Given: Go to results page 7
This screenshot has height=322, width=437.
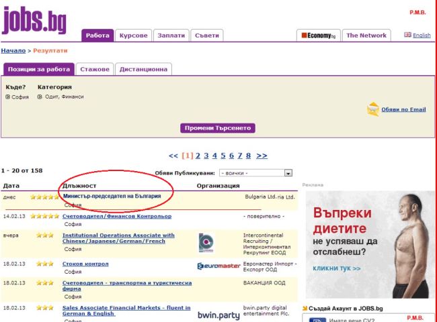Looking at the screenshot, I should pyautogui.click(x=240, y=156).
